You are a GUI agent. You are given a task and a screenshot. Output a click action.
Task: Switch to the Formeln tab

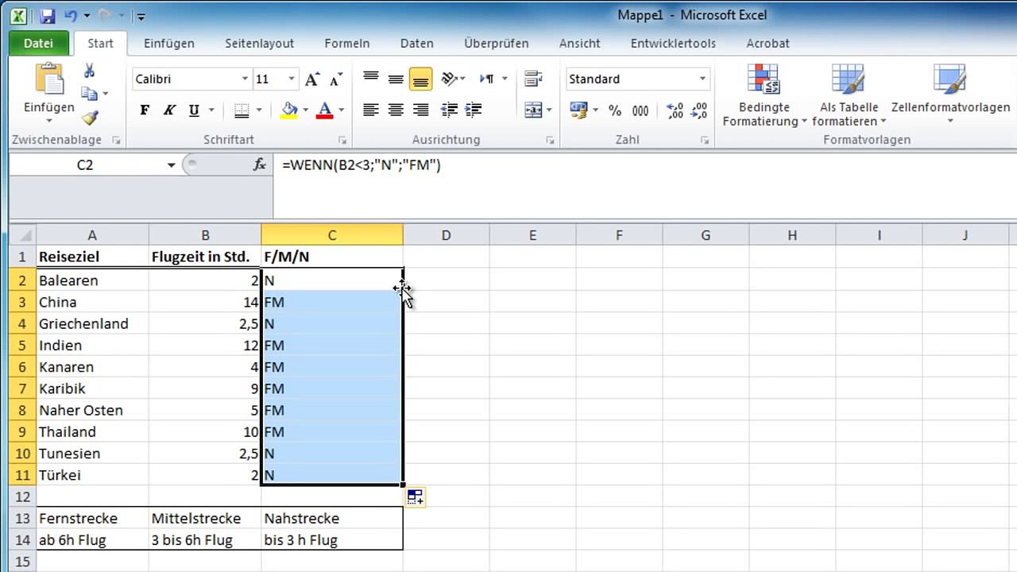click(x=347, y=44)
